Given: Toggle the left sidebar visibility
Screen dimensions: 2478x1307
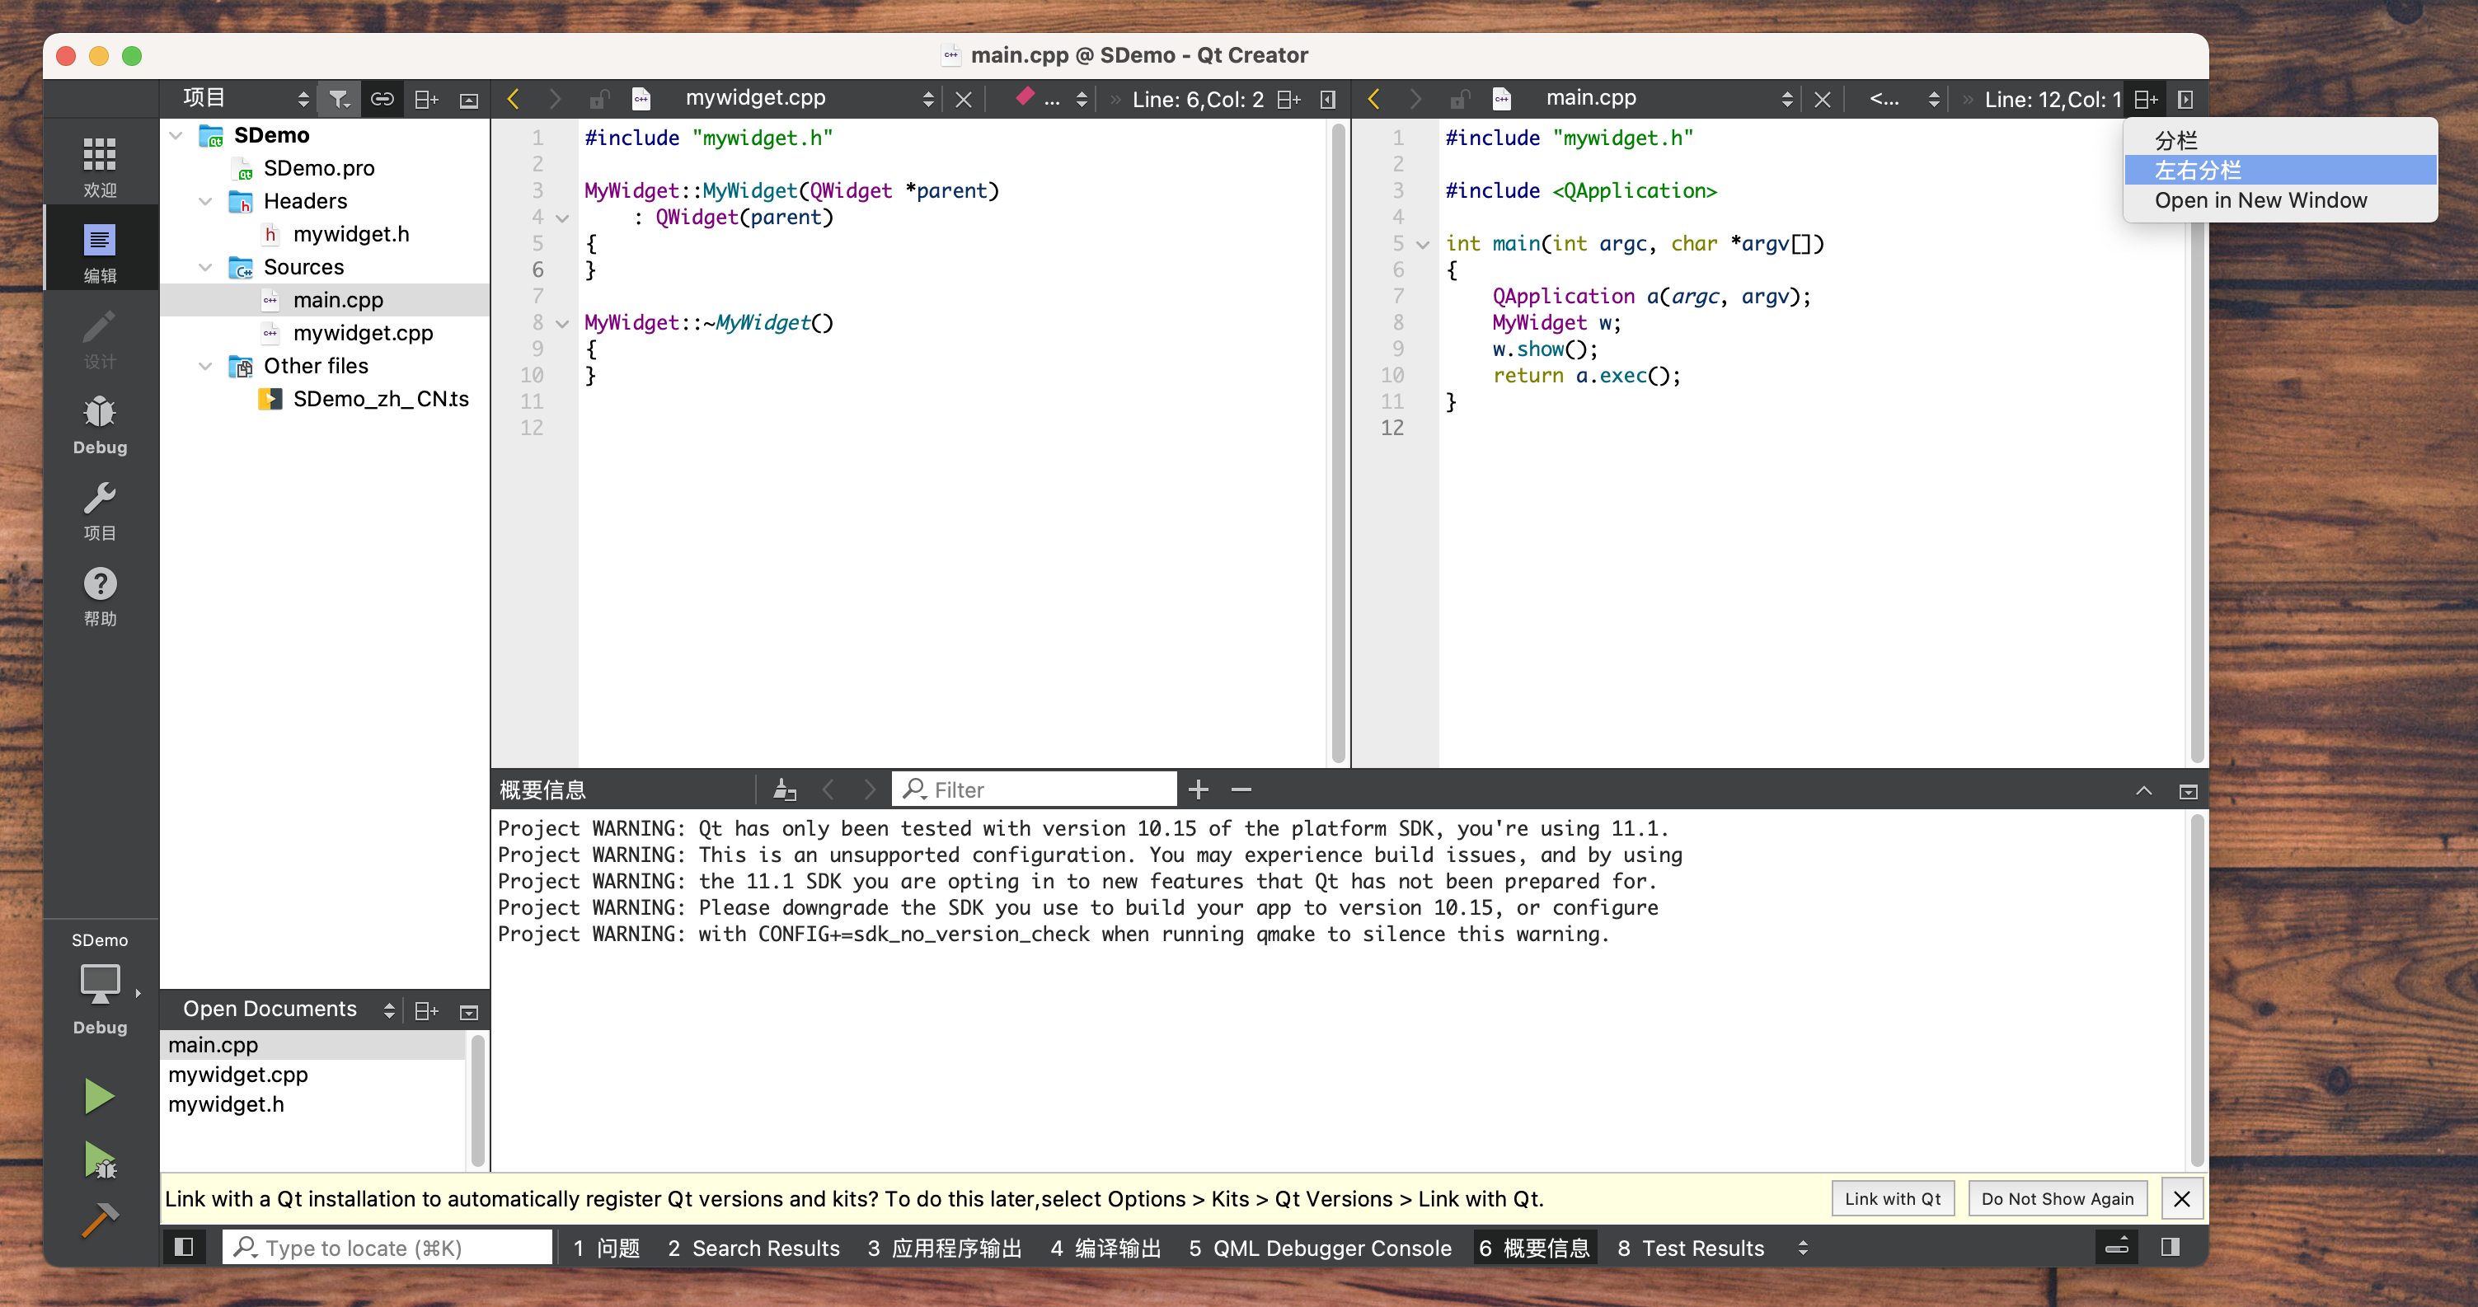Looking at the screenshot, I should (x=184, y=1248).
